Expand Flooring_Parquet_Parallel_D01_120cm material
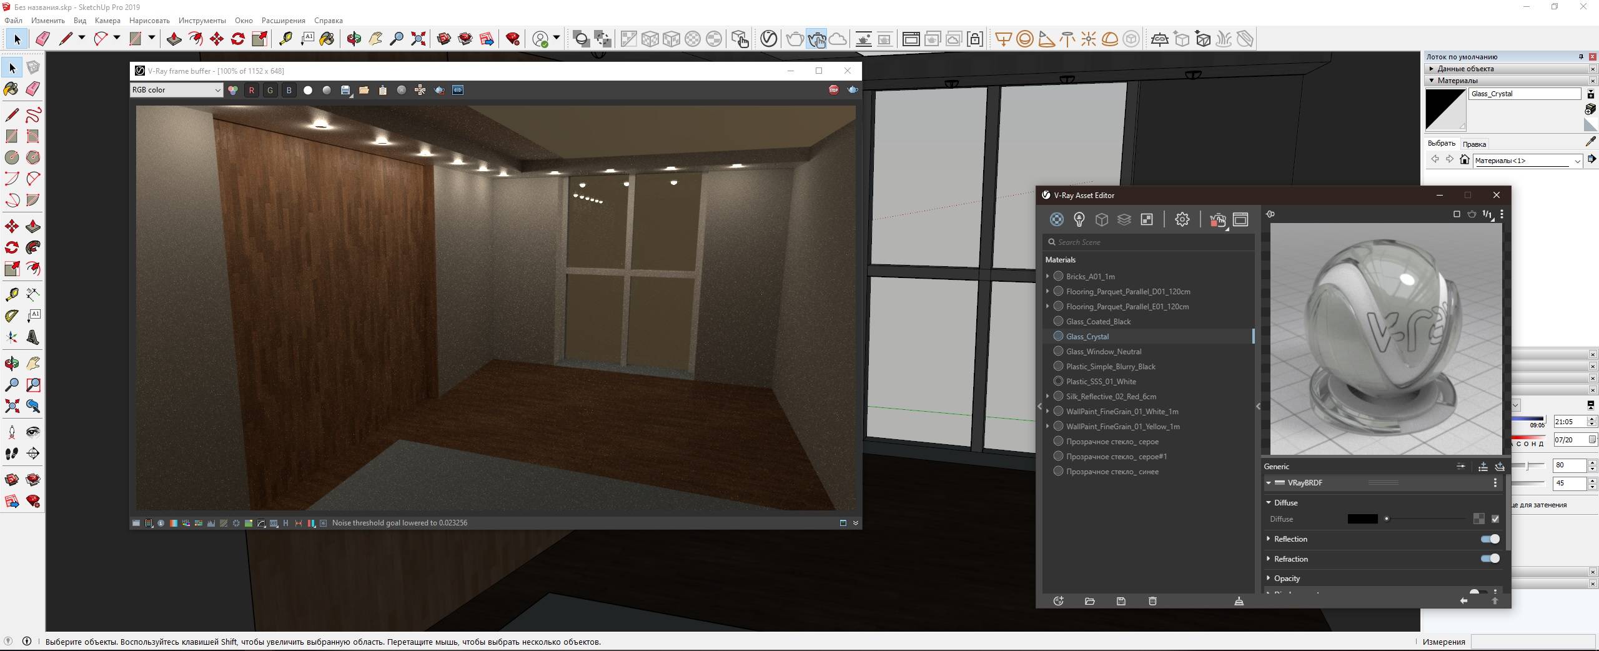 [x=1047, y=291]
